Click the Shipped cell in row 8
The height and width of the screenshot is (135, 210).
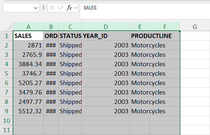pos(70,102)
